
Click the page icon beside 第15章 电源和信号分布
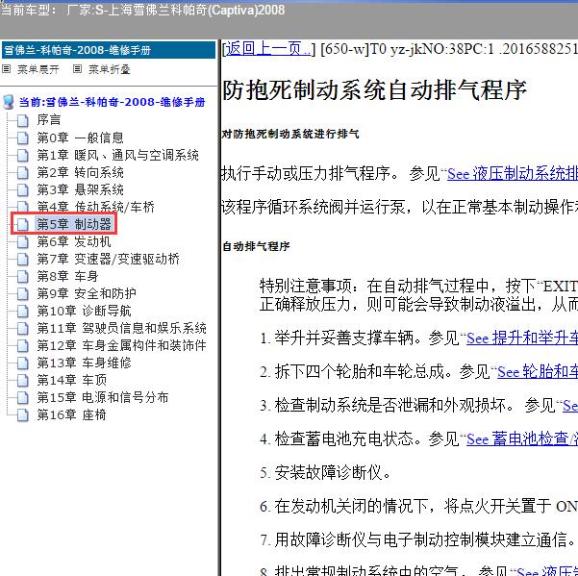click(x=23, y=397)
